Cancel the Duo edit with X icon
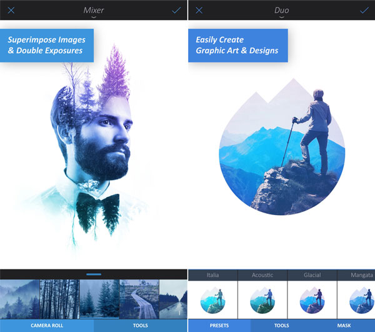 (199, 10)
